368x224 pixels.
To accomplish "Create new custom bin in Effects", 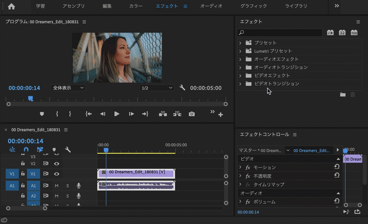I will pyautogui.click(x=343, y=94).
